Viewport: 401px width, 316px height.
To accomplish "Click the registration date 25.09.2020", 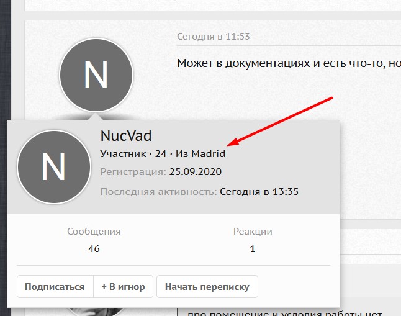I will point(196,172).
